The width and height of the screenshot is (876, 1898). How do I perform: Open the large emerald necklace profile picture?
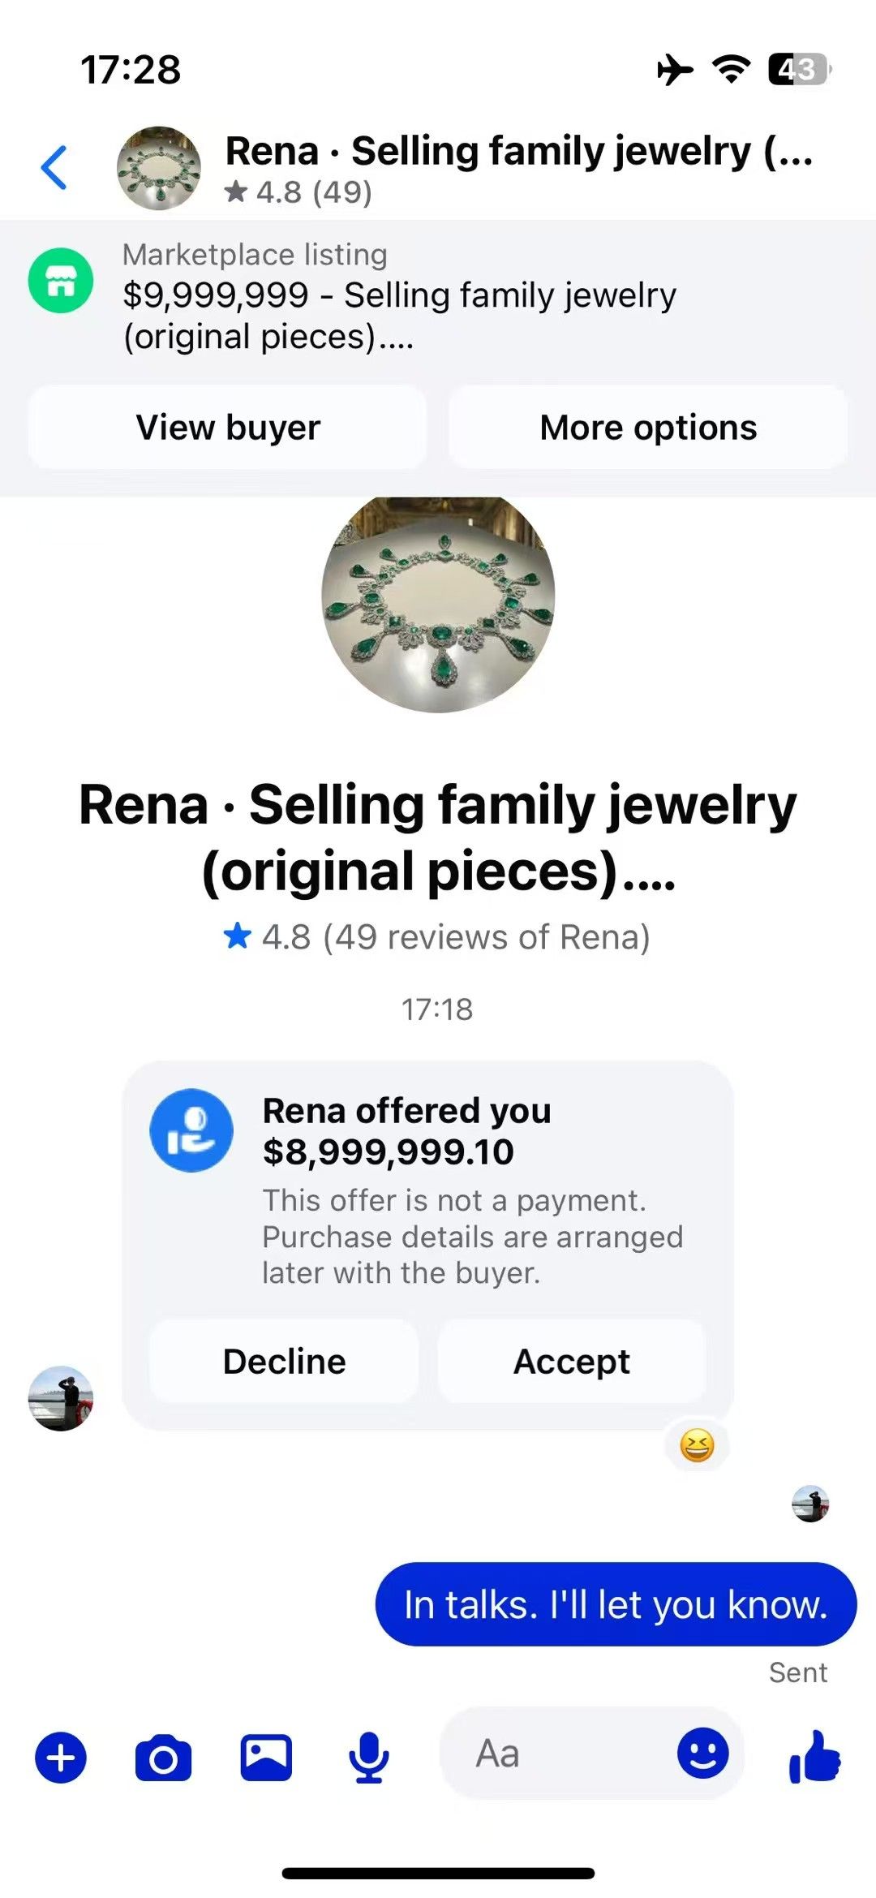point(438,603)
